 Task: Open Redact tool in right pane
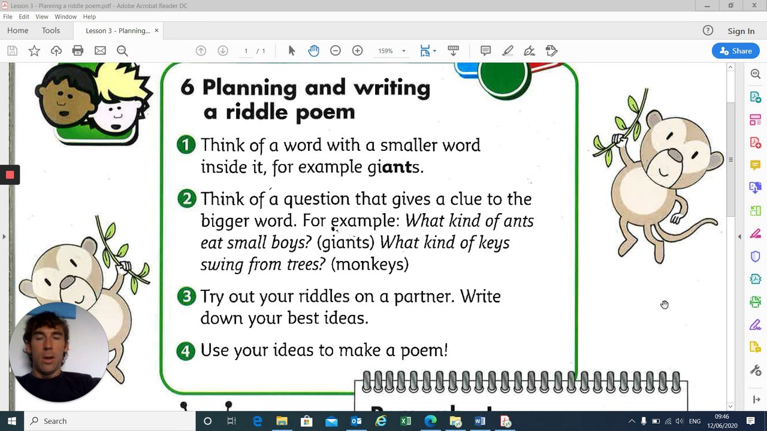755,233
